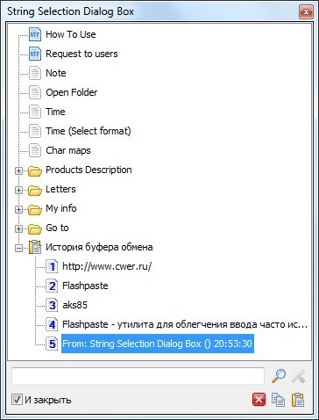Select the Products Description label

tap(89, 170)
